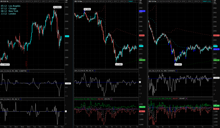Click the blue arrow at Hi: 2956

click(84, 12)
